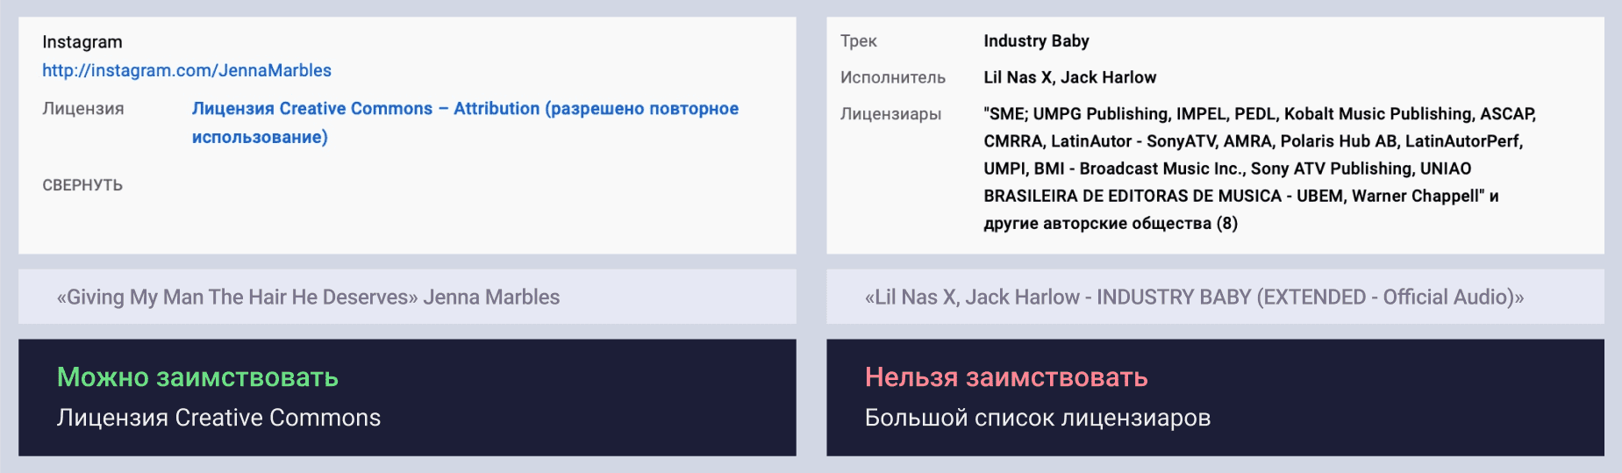
Task: Click the INDUSTRY BABY Extended Official Audio caption
Action: click(x=1194, y=297)
